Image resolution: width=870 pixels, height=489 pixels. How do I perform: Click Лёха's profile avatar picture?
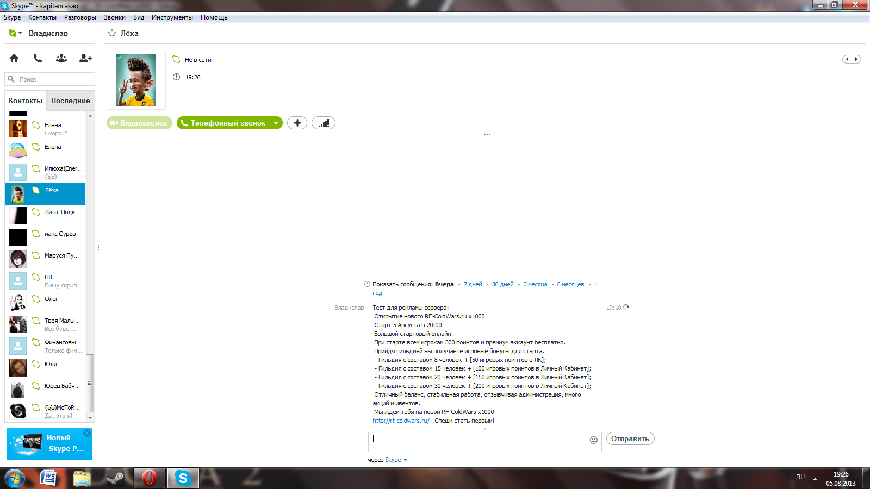click(x=136, y=80)
